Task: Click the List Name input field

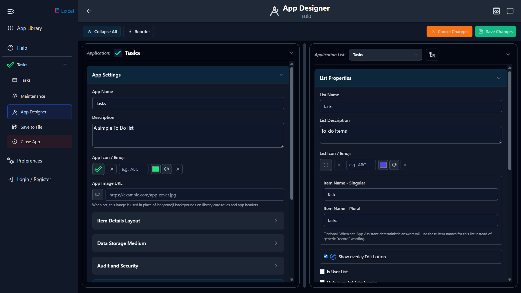Action: pos(411,106)
